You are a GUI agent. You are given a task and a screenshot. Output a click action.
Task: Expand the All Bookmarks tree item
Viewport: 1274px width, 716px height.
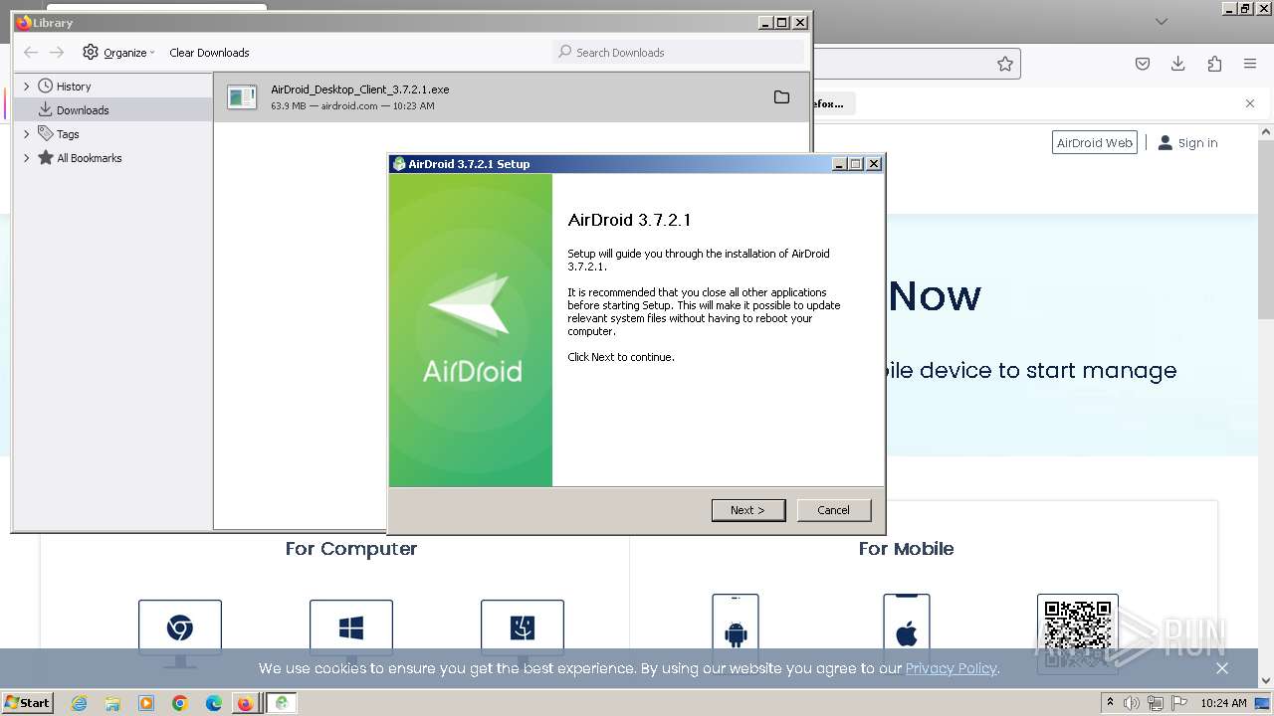point(27,158)
